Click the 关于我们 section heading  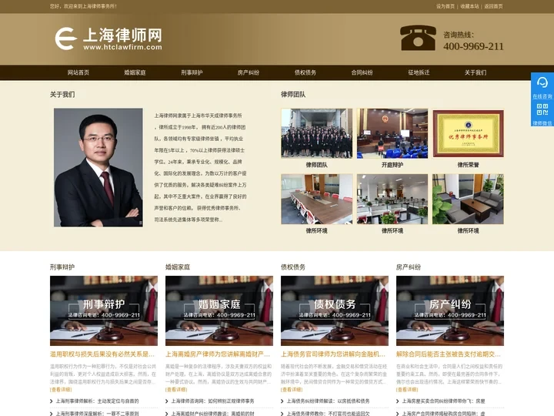coord(62,95)
